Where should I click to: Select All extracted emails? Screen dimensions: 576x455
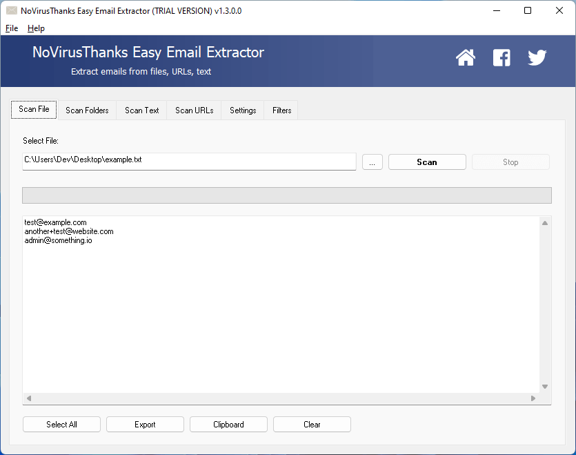[61, 424]
